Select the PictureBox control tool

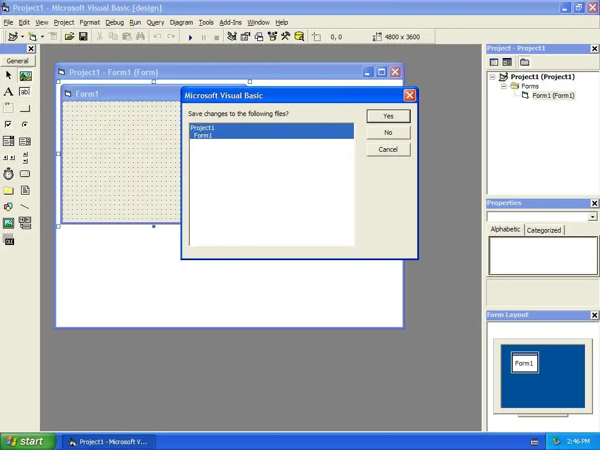click(x=25, y=76)
